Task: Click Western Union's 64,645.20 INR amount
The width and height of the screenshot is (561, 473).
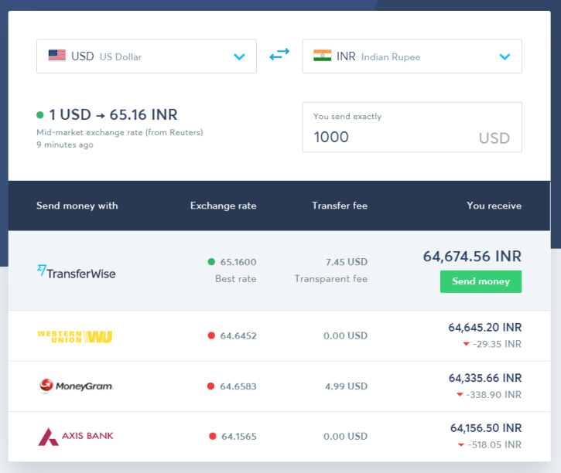Action: click(484, 328)
